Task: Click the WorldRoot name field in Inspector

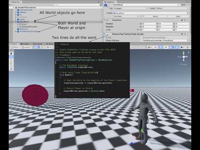Action: point(145,5)
